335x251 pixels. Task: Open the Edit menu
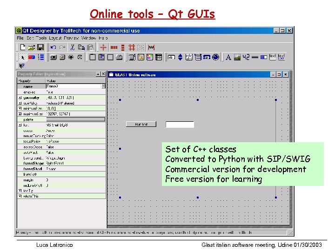[x=30, y=38]
